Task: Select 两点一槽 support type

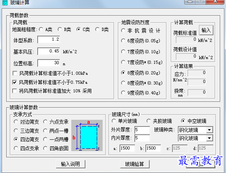Action: pyautogui.click(x=45, y=131)
